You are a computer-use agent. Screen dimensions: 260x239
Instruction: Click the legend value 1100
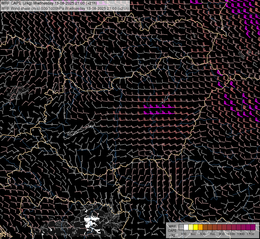click(x=231, y=234)
